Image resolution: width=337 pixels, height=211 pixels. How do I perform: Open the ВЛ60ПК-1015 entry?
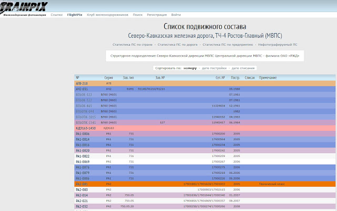[86, 117]
